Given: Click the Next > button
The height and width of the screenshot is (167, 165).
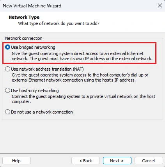Looking at the screenshot, I should pos(117,161).
